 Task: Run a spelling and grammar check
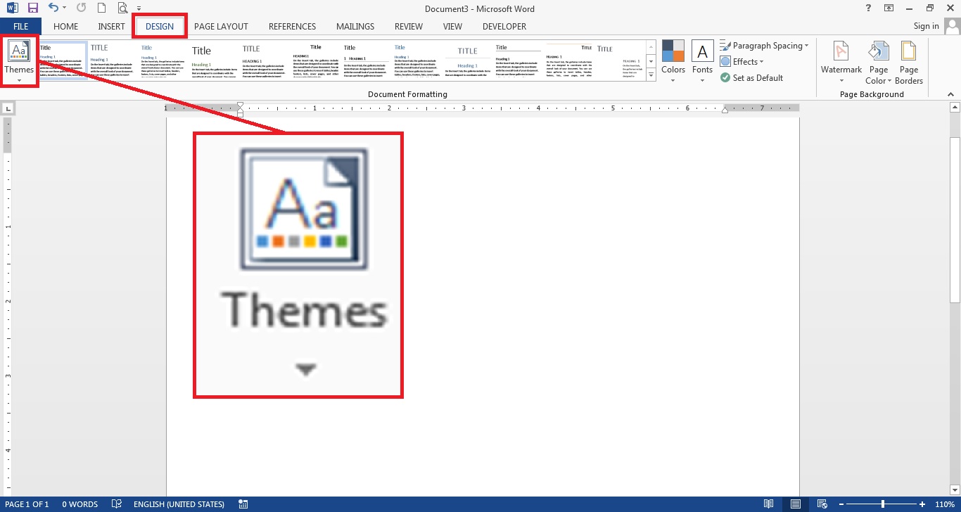(116, 504)
